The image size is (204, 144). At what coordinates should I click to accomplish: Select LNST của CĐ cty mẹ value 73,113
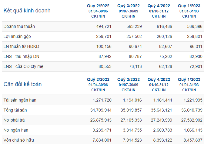(135, 67)
